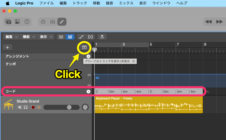
Task: Toggle the Inspector button in control bar
Action: pos(18,22)
